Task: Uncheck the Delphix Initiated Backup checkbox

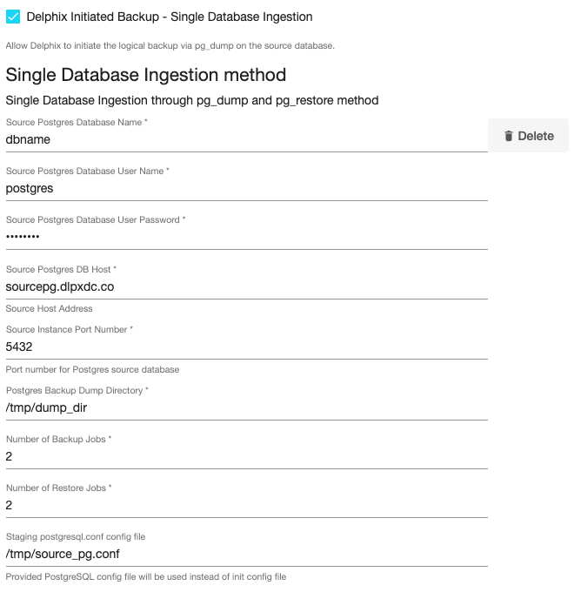Action: (x=13, y=17)
